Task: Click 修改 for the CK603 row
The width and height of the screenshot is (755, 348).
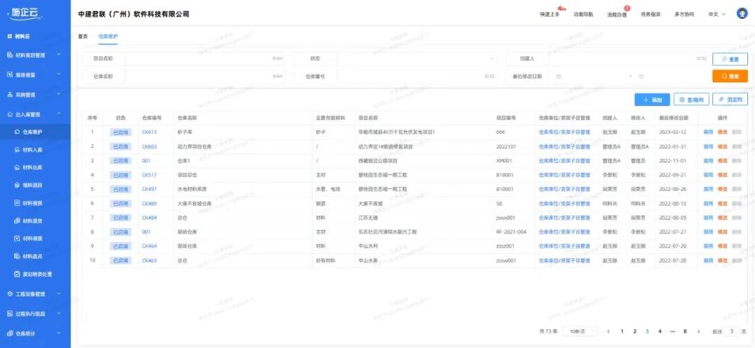Action: click(722, 146)
